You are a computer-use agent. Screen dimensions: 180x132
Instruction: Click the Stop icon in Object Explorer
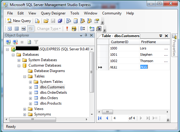pyautogui.click(x=22, y=42)
